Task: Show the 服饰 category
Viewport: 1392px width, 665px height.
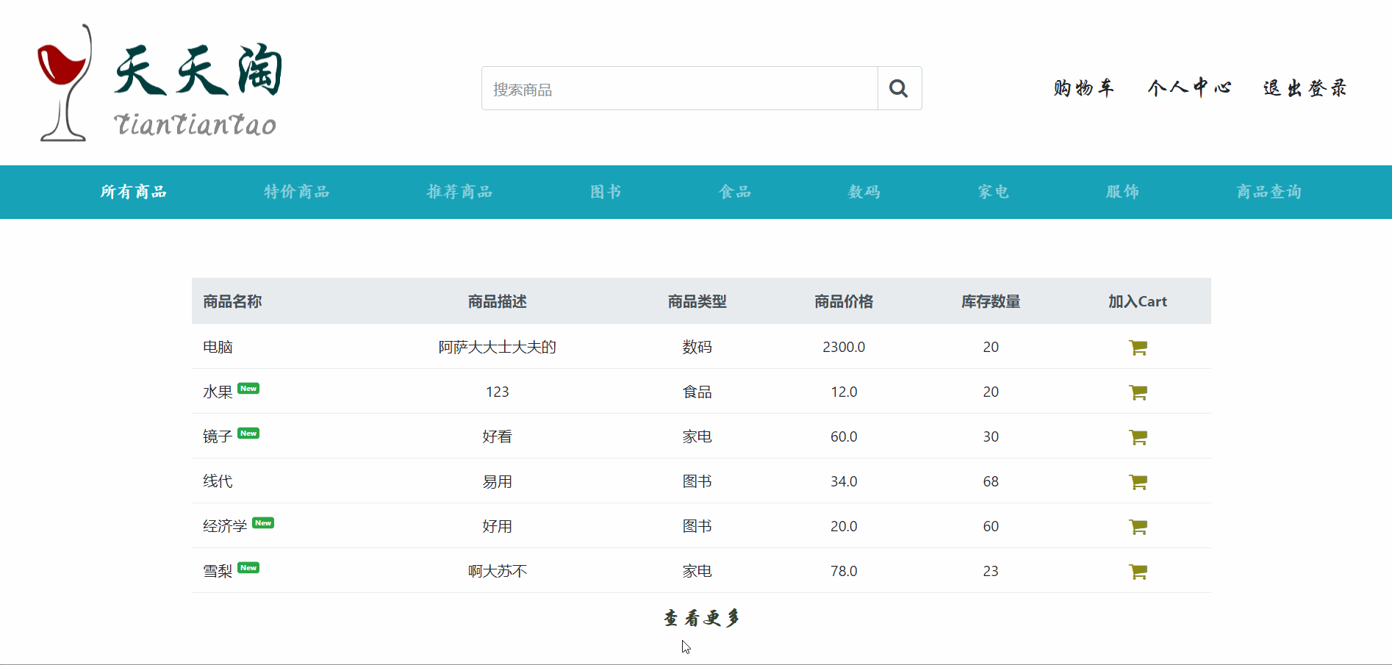Action: [1123, 192]
